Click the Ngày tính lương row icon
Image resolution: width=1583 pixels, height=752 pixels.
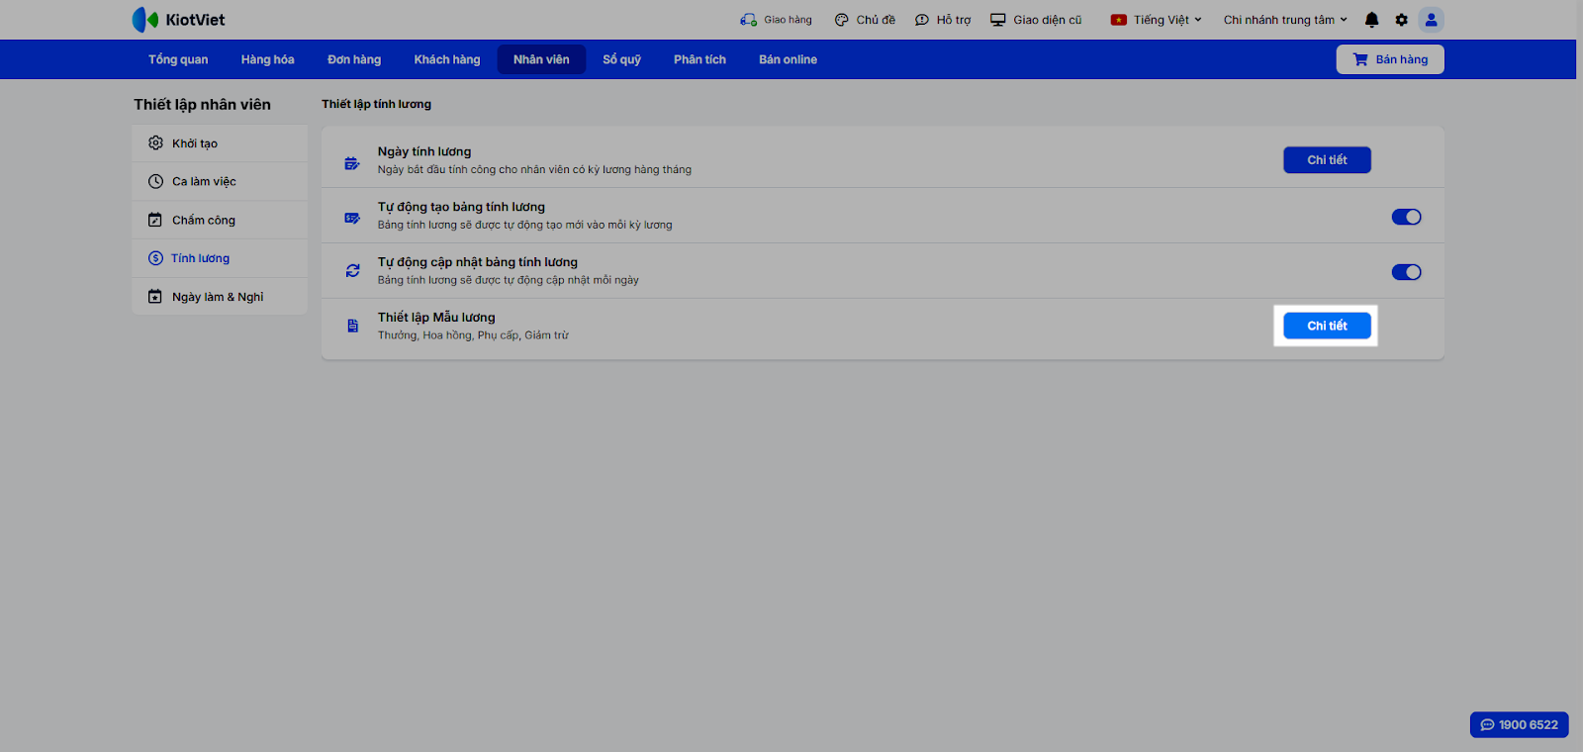[352, 163]
